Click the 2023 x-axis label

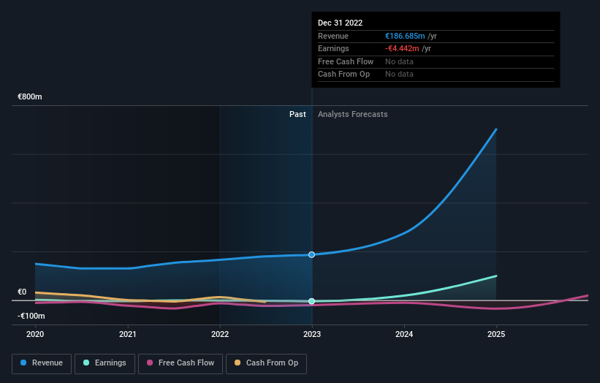coord(312,334)
